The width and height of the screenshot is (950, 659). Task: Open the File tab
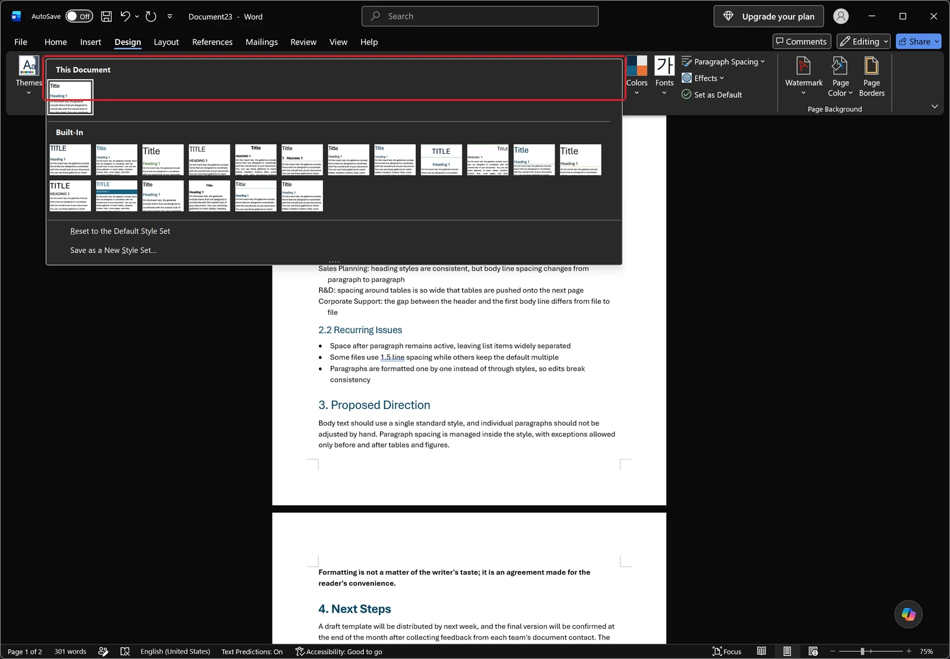(x=21, y=42)
